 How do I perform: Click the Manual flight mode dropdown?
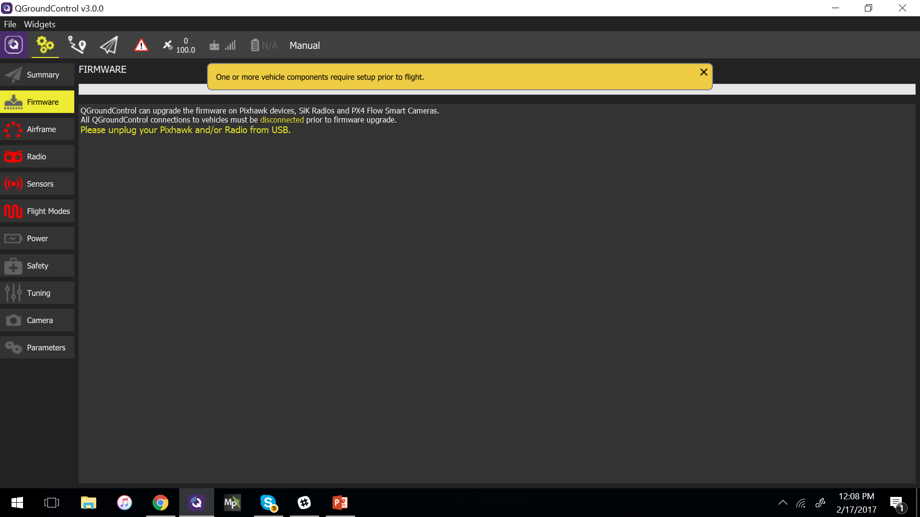(x=305, y=45)
